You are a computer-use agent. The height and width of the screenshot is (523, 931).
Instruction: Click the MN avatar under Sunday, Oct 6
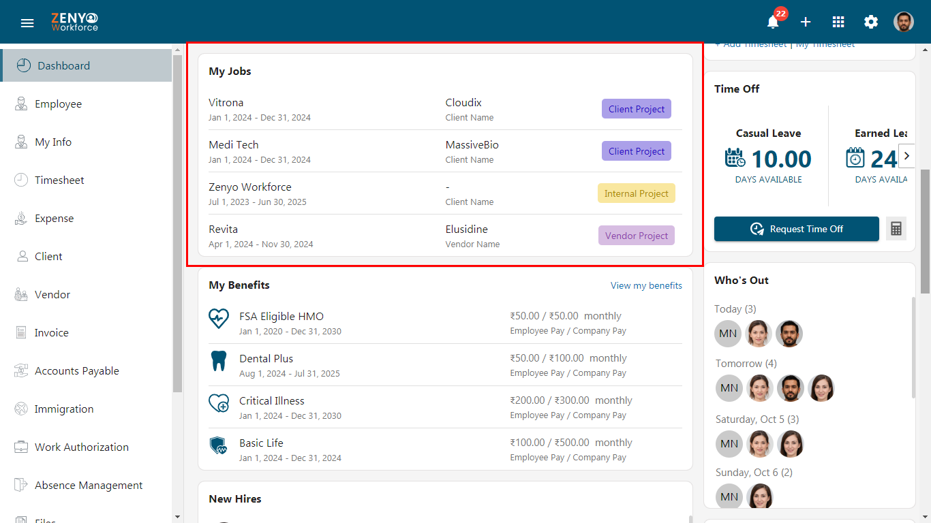(x=729, y=497)
